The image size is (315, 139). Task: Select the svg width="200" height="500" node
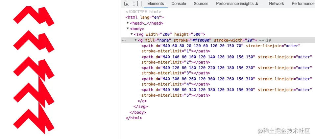[169, 34]
